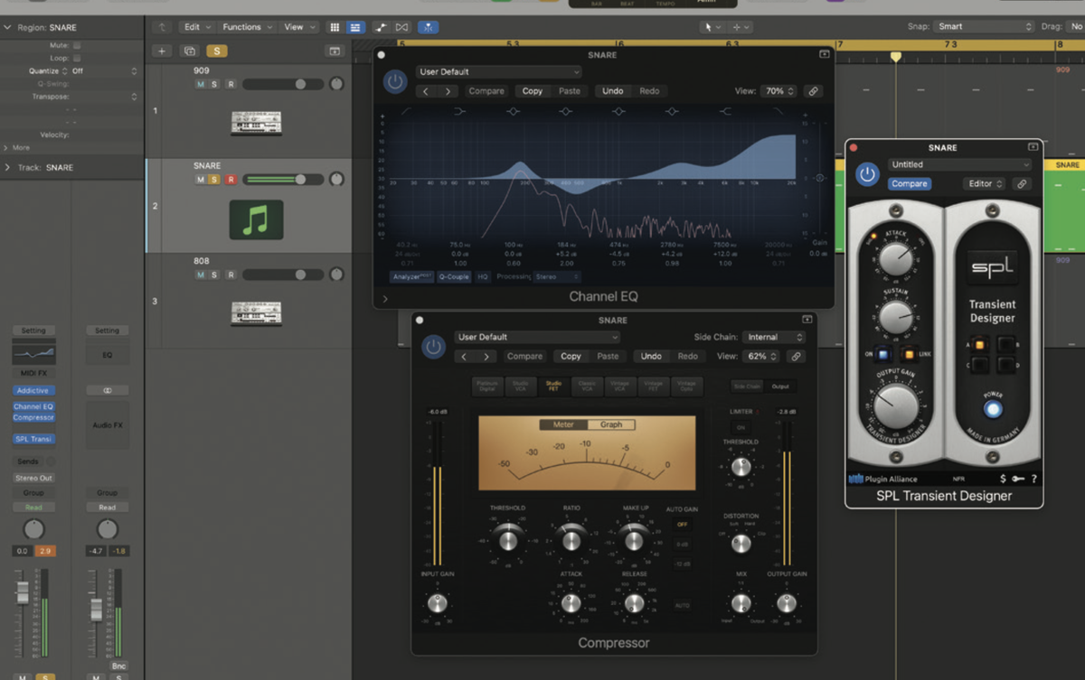Open the Side Chain Internal dropdown
The width and height of the screenshot is (1085, 680).
click(x=774, y=336)
